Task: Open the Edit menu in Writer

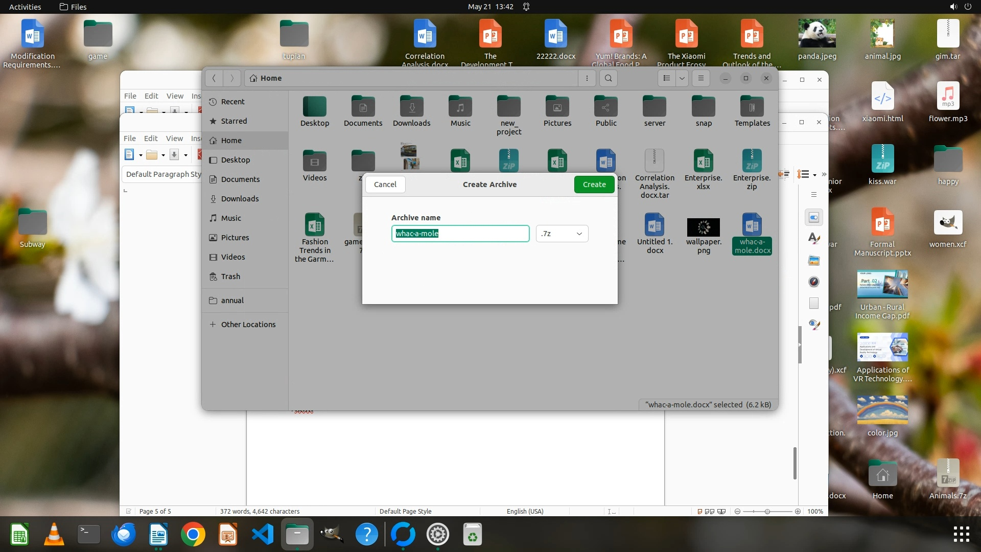Action: (151, 138)
